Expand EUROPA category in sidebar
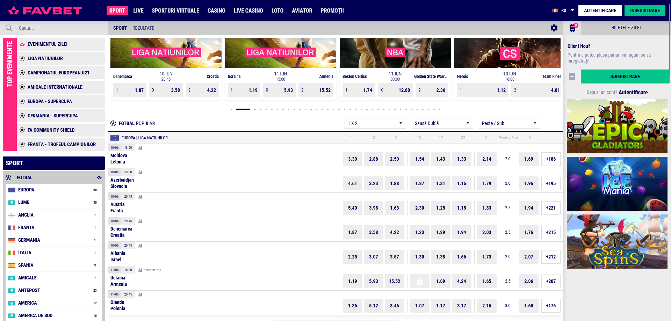 pyautogui.click(x=54, y=190)
